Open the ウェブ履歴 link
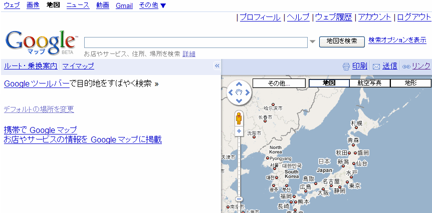This screenshot has width=432, height=213. tap(334, 17)
